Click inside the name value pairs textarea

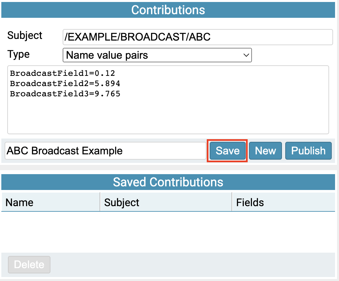(x=168, y=100)
